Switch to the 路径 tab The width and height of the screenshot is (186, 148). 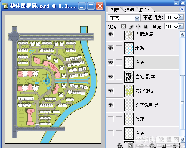[144, 10]
